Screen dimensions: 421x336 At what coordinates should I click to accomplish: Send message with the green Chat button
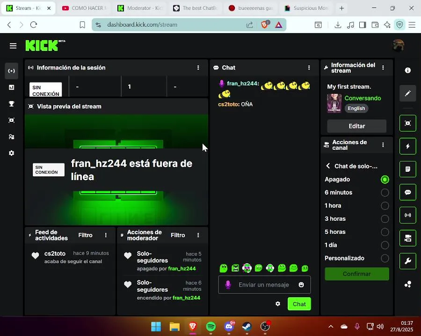[x=299, y=304]
